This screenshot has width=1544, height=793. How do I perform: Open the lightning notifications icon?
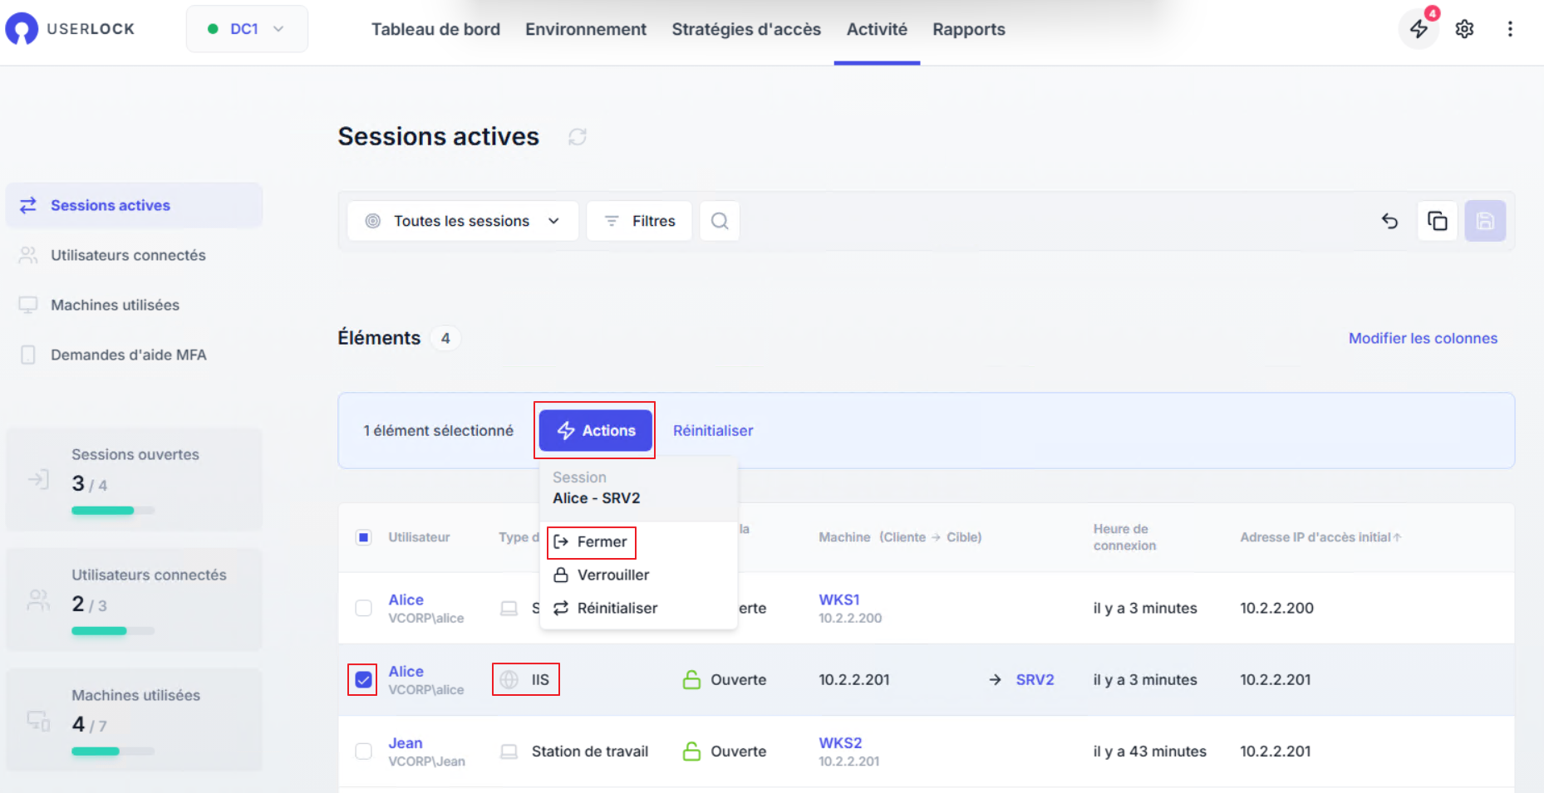pyautogui.click(x=1419, y=29)
